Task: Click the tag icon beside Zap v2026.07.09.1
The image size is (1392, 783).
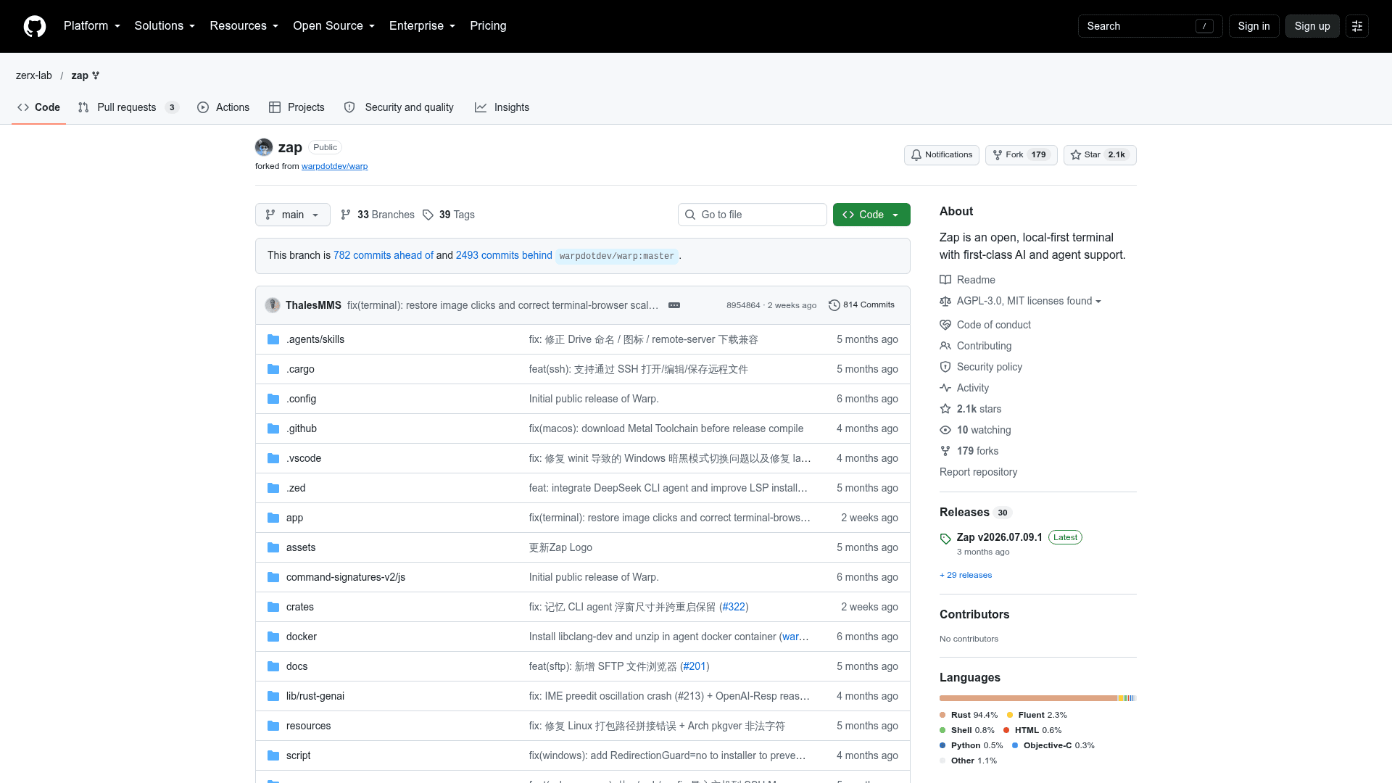Action: coord(945,539)
